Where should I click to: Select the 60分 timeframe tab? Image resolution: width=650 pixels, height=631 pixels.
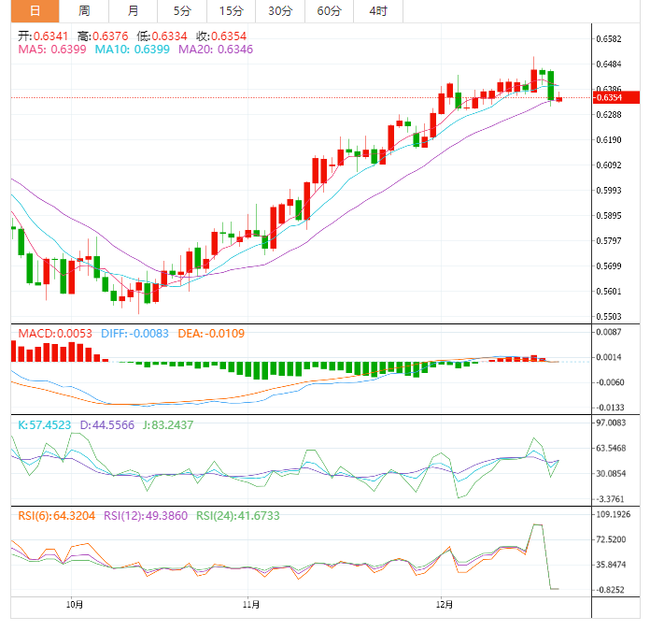pos(329,11)
